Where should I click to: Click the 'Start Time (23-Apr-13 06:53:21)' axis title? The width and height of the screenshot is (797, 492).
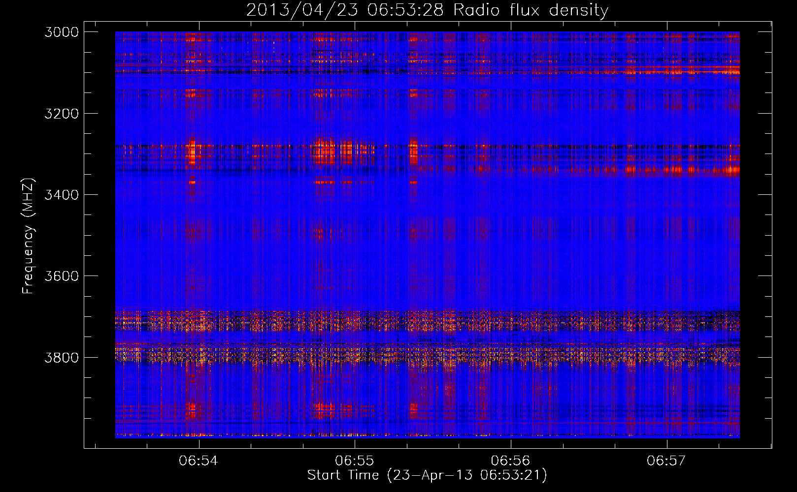pyautogui.click(x=427, y=475)
